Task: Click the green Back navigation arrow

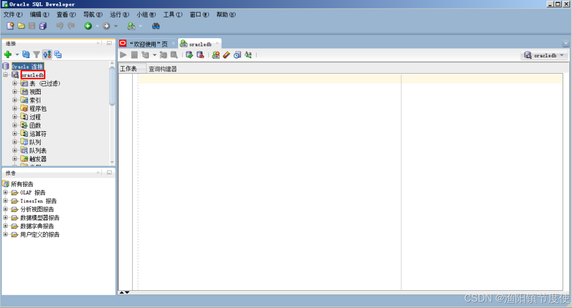Action: click(88, 26)
